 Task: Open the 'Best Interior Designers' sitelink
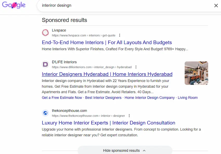[103, 98]
